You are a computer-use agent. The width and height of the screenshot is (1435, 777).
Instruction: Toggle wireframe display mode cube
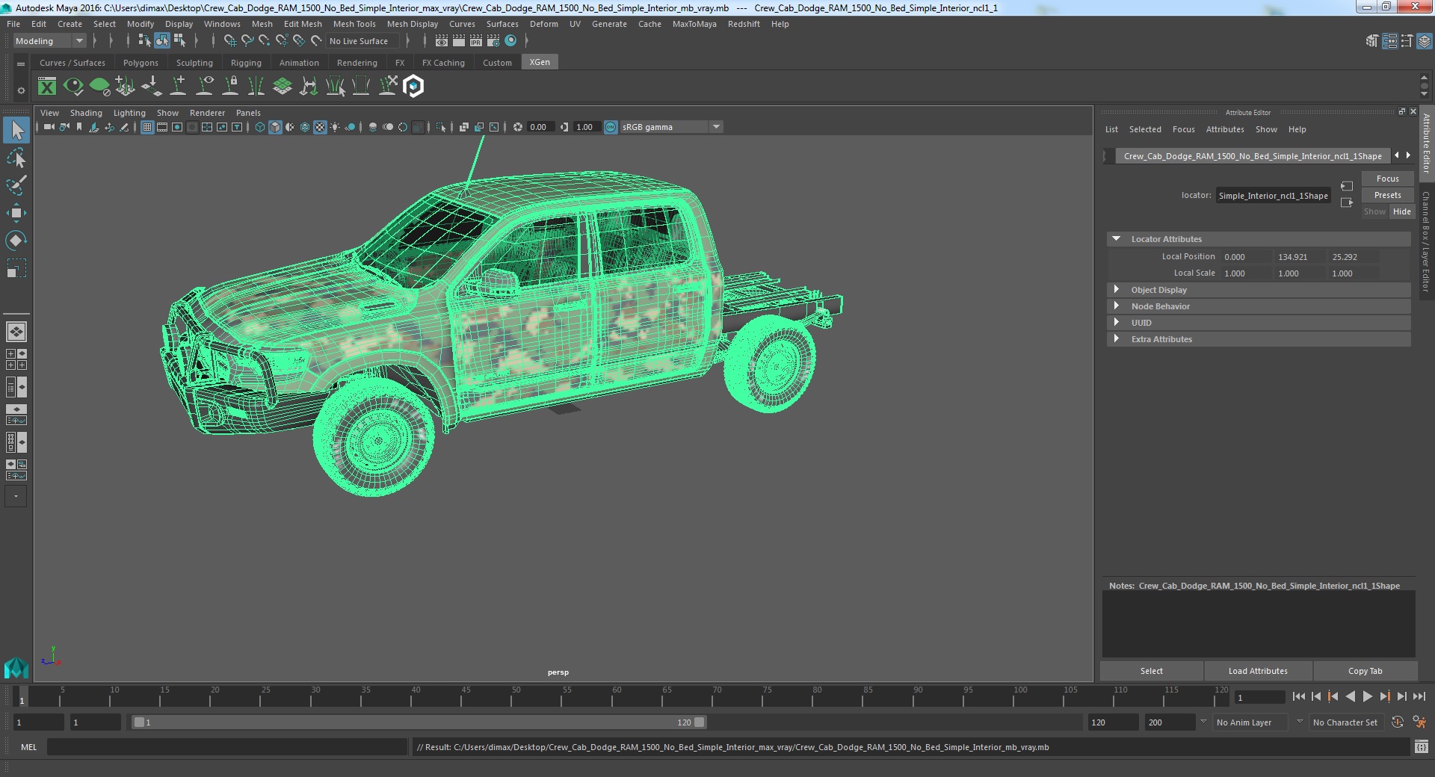coord(259,127)
